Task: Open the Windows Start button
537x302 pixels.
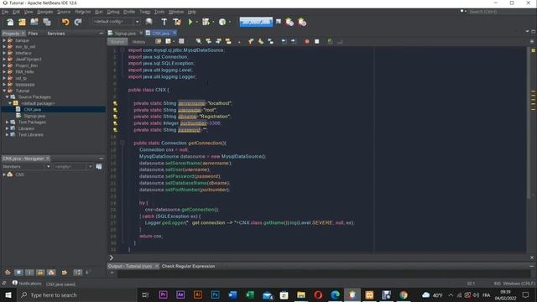Action: (x=8, y=294)
